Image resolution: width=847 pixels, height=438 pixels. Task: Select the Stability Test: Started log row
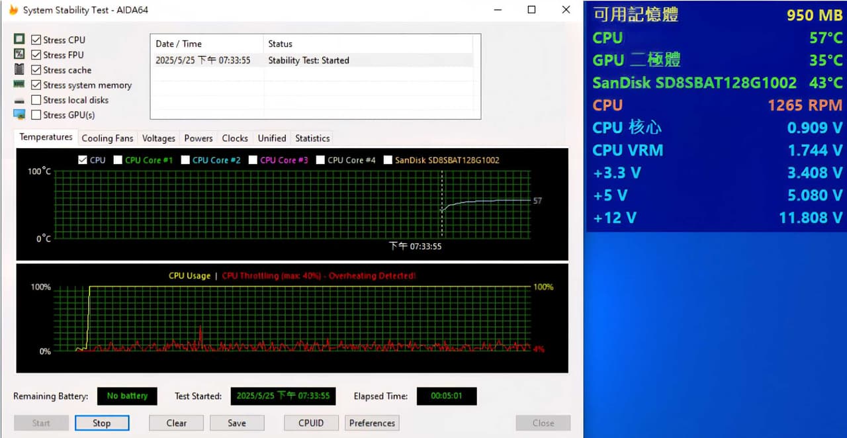[312, 60]
